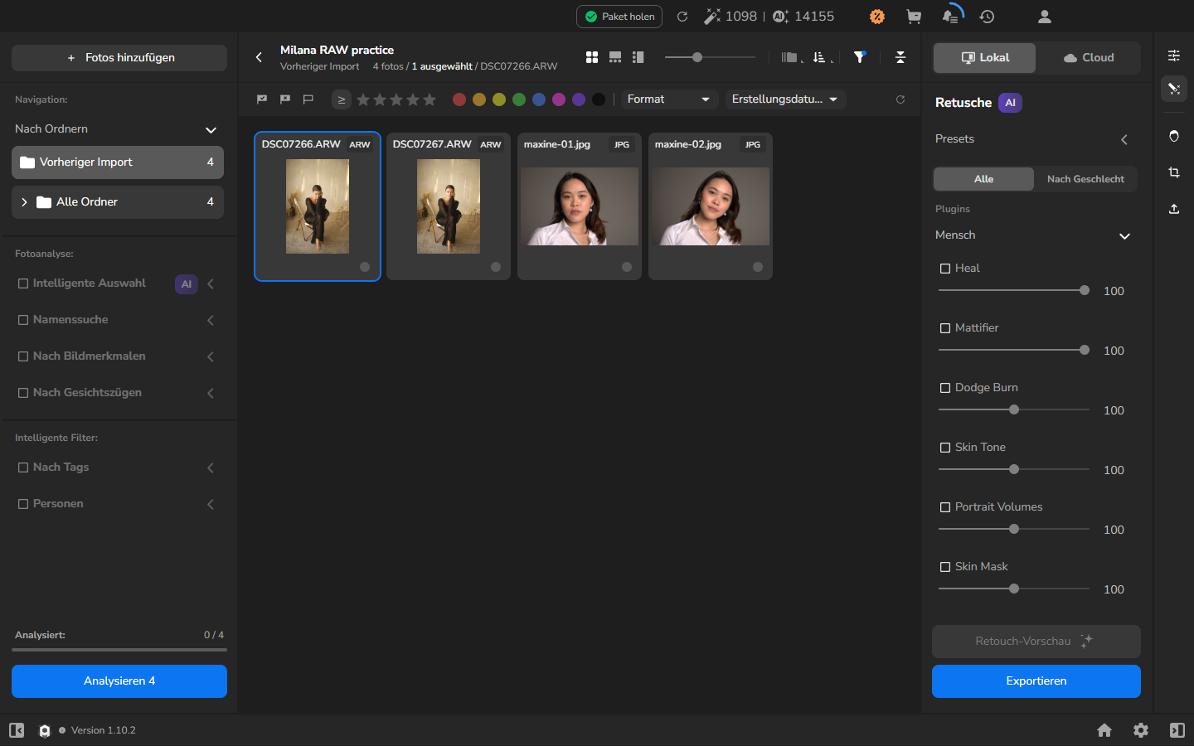Toggle the Portrait Volumes checkbox
Viewport: 1194px width, 746px height.
(945, 507)
